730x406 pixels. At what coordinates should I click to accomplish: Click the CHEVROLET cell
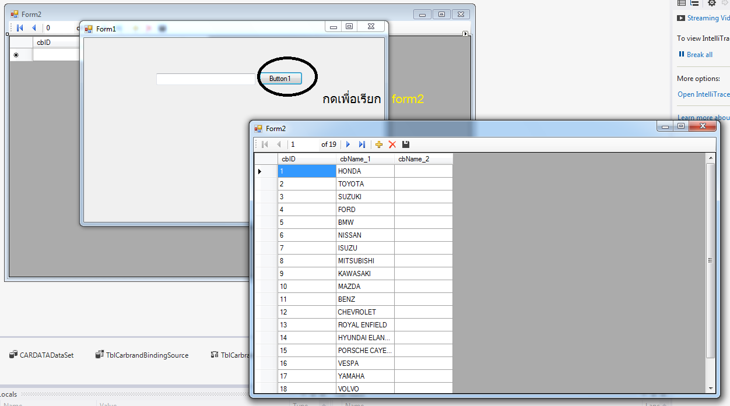[366, 312]
